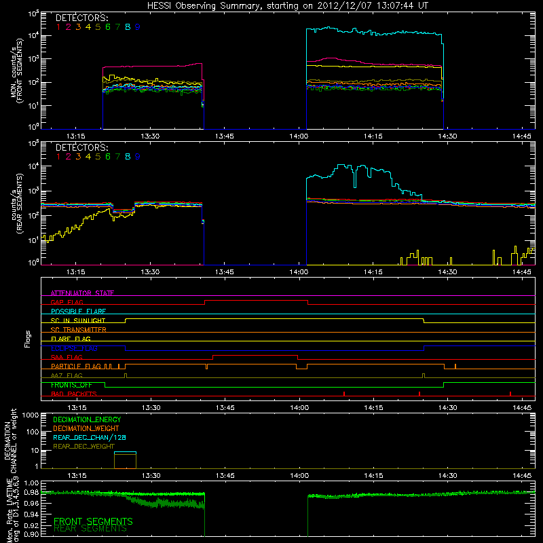
Task: Click blue detector 9 in front segments legend
Action: point(138,27)
